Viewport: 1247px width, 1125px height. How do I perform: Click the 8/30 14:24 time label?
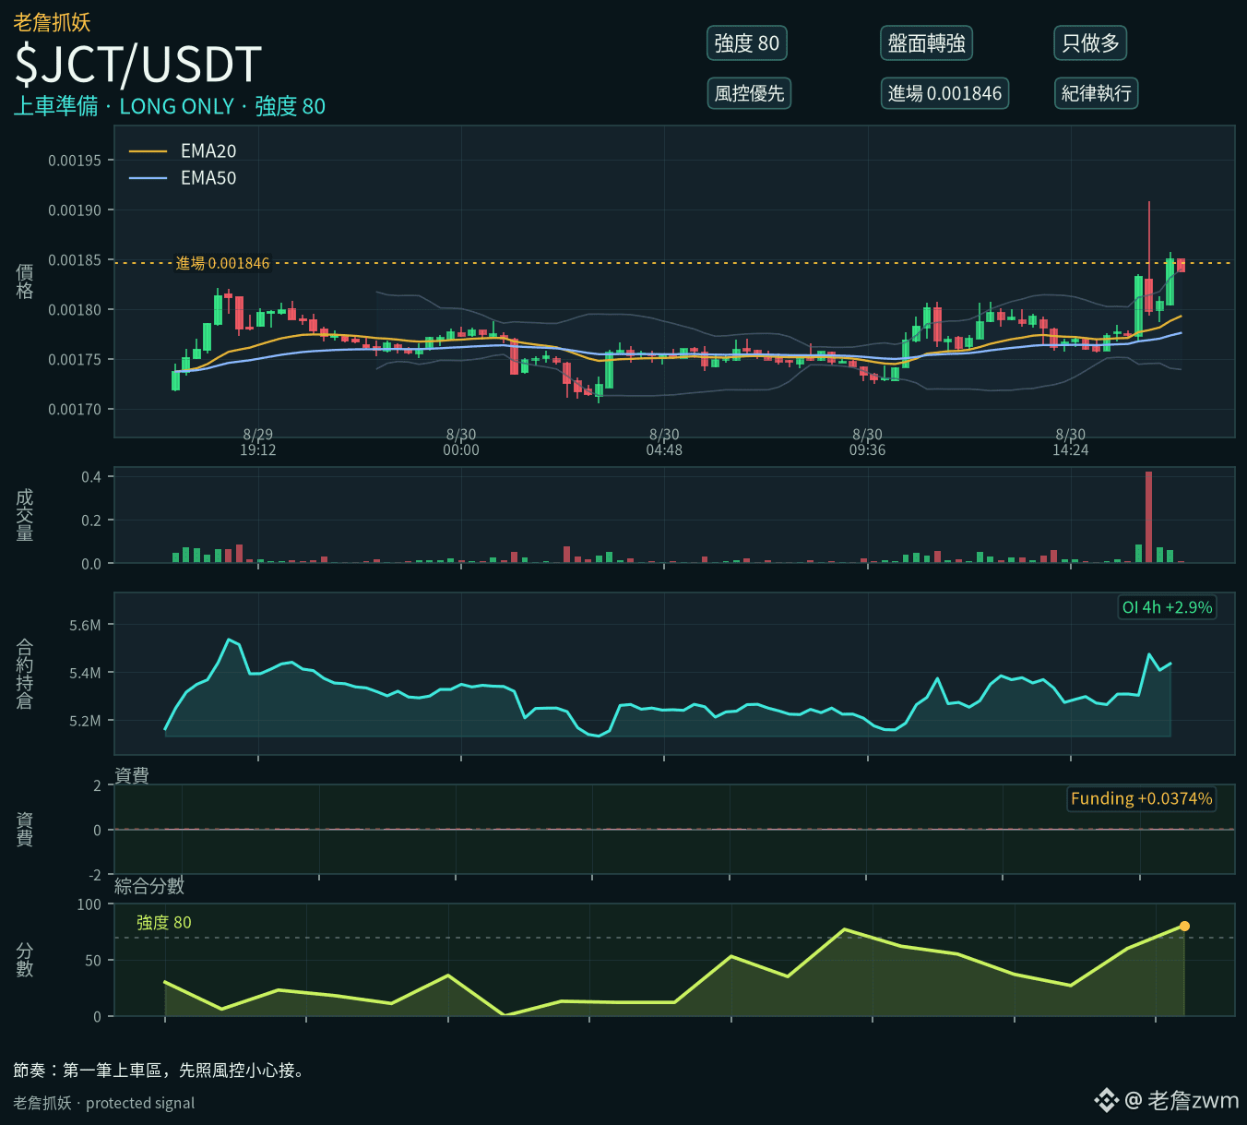pos(1070,442)
